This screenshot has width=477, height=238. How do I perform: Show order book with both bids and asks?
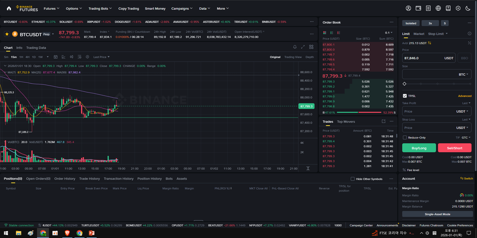325,33
